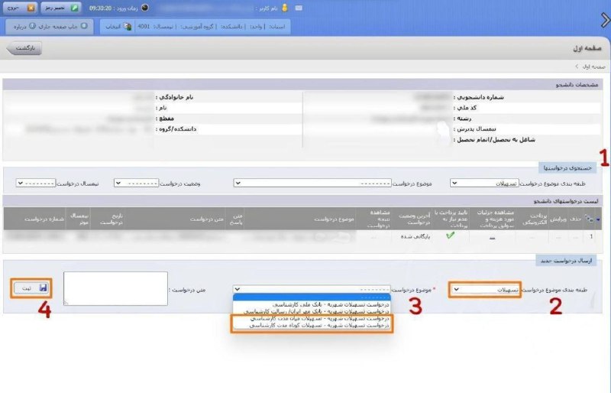Open new request category dropdown تسهیلات

coord(485,290)
